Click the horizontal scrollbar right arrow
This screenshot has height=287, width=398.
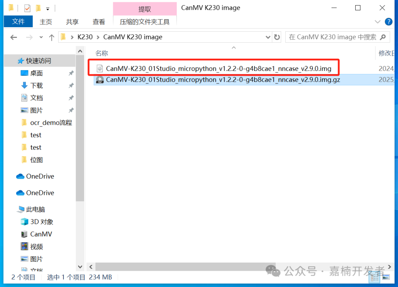coord(390,267)
